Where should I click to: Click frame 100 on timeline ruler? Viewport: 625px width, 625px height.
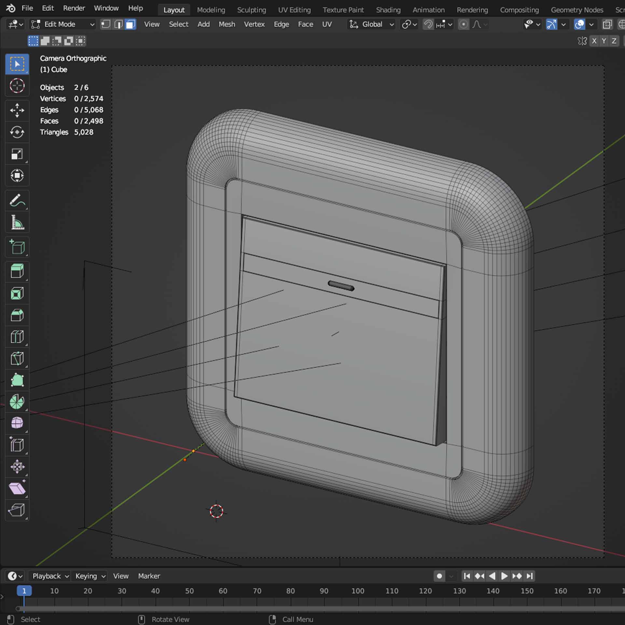click(x=357, y=590)
